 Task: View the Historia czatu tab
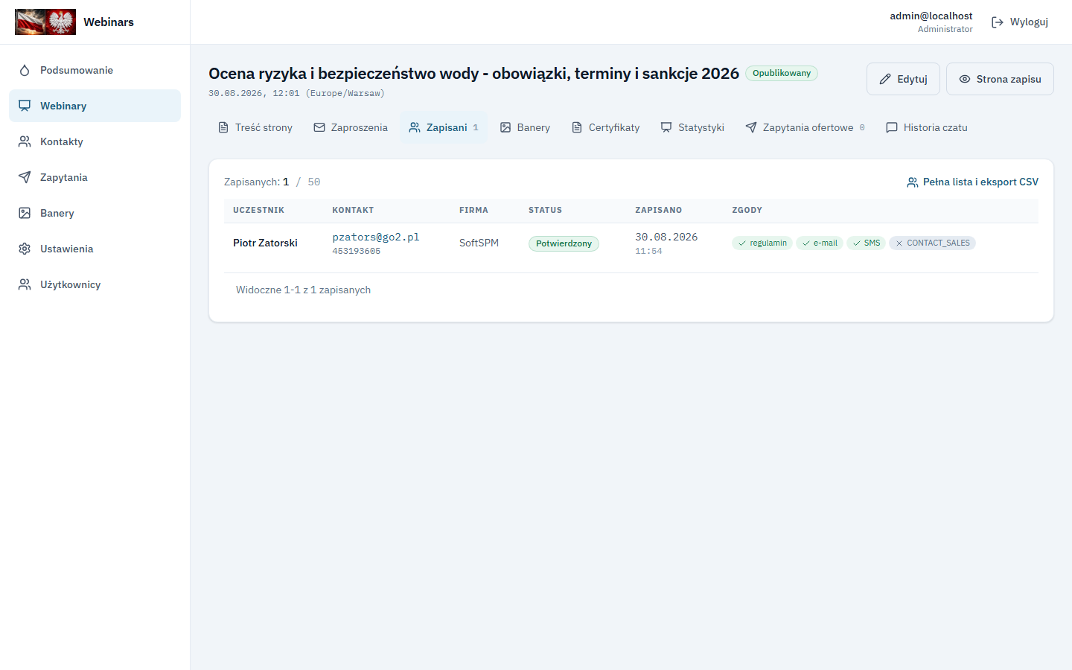pos(927,127)
